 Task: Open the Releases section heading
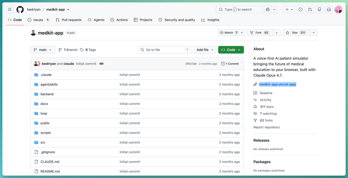261,140
